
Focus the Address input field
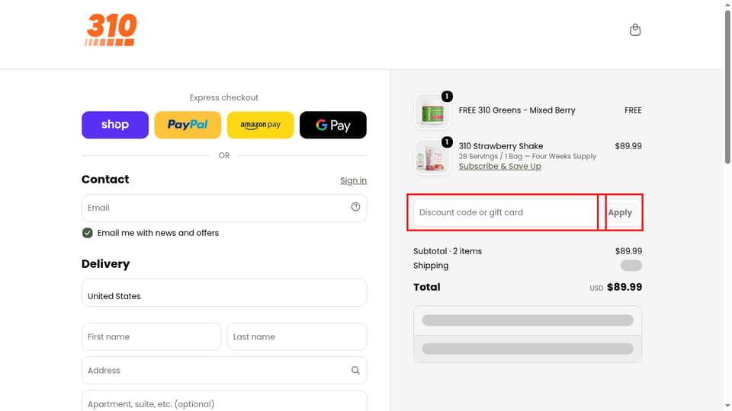coord(224,371)
